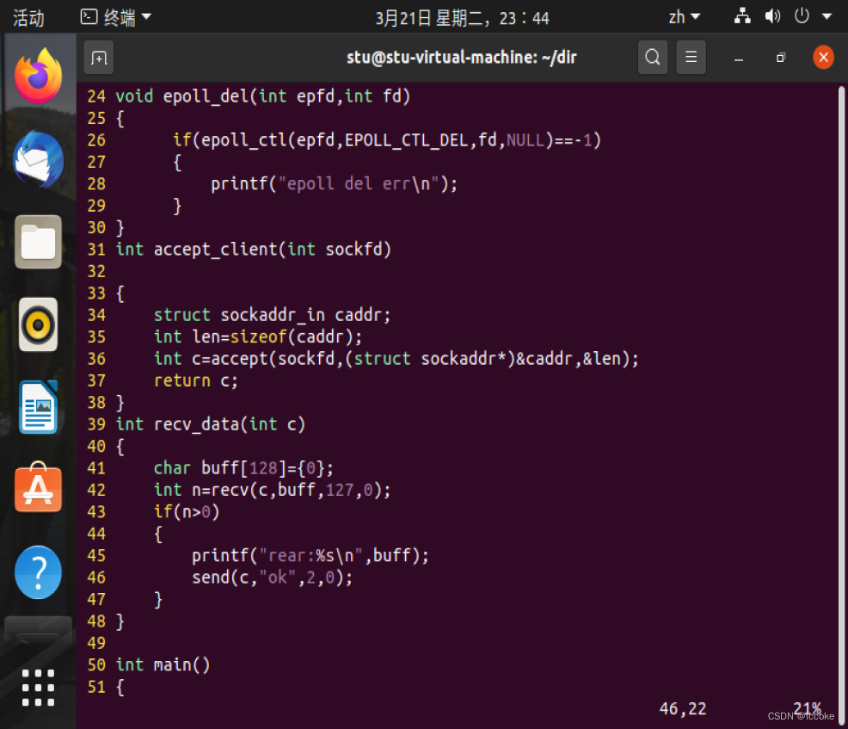The height and width of the screenshot is (729, 848).
Task: Launch LibreOffice Writer from the dock
Action: (38, 407)
